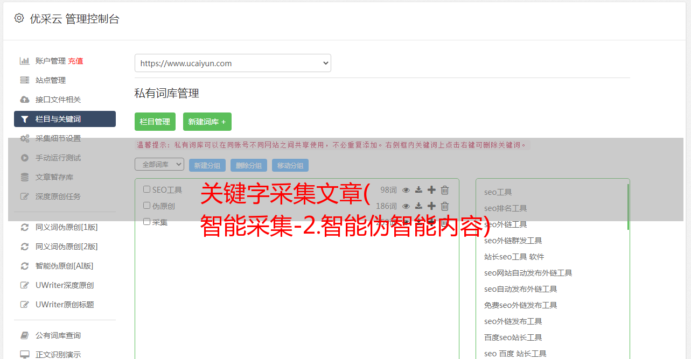Check the SEO工具 checkbox
This screenshot has width=691, height=359.
coord(146,189)
